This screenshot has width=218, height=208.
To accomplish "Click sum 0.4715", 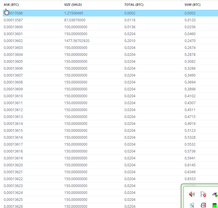I will tap(190, 117).
